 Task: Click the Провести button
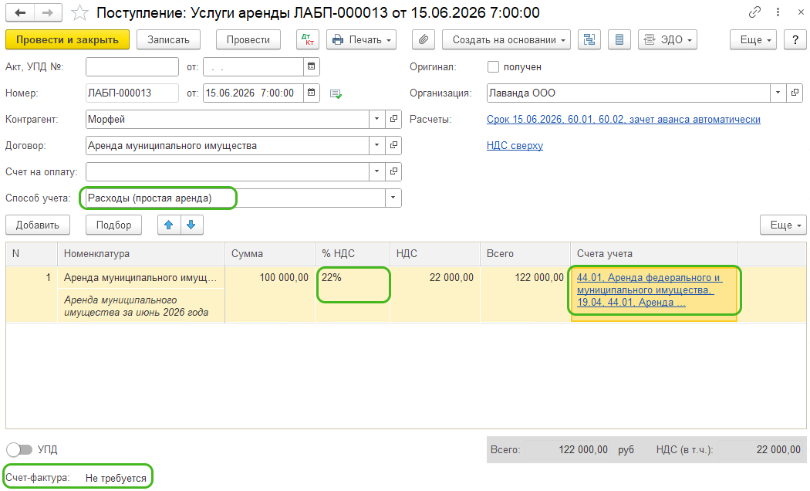coord(248,40)
